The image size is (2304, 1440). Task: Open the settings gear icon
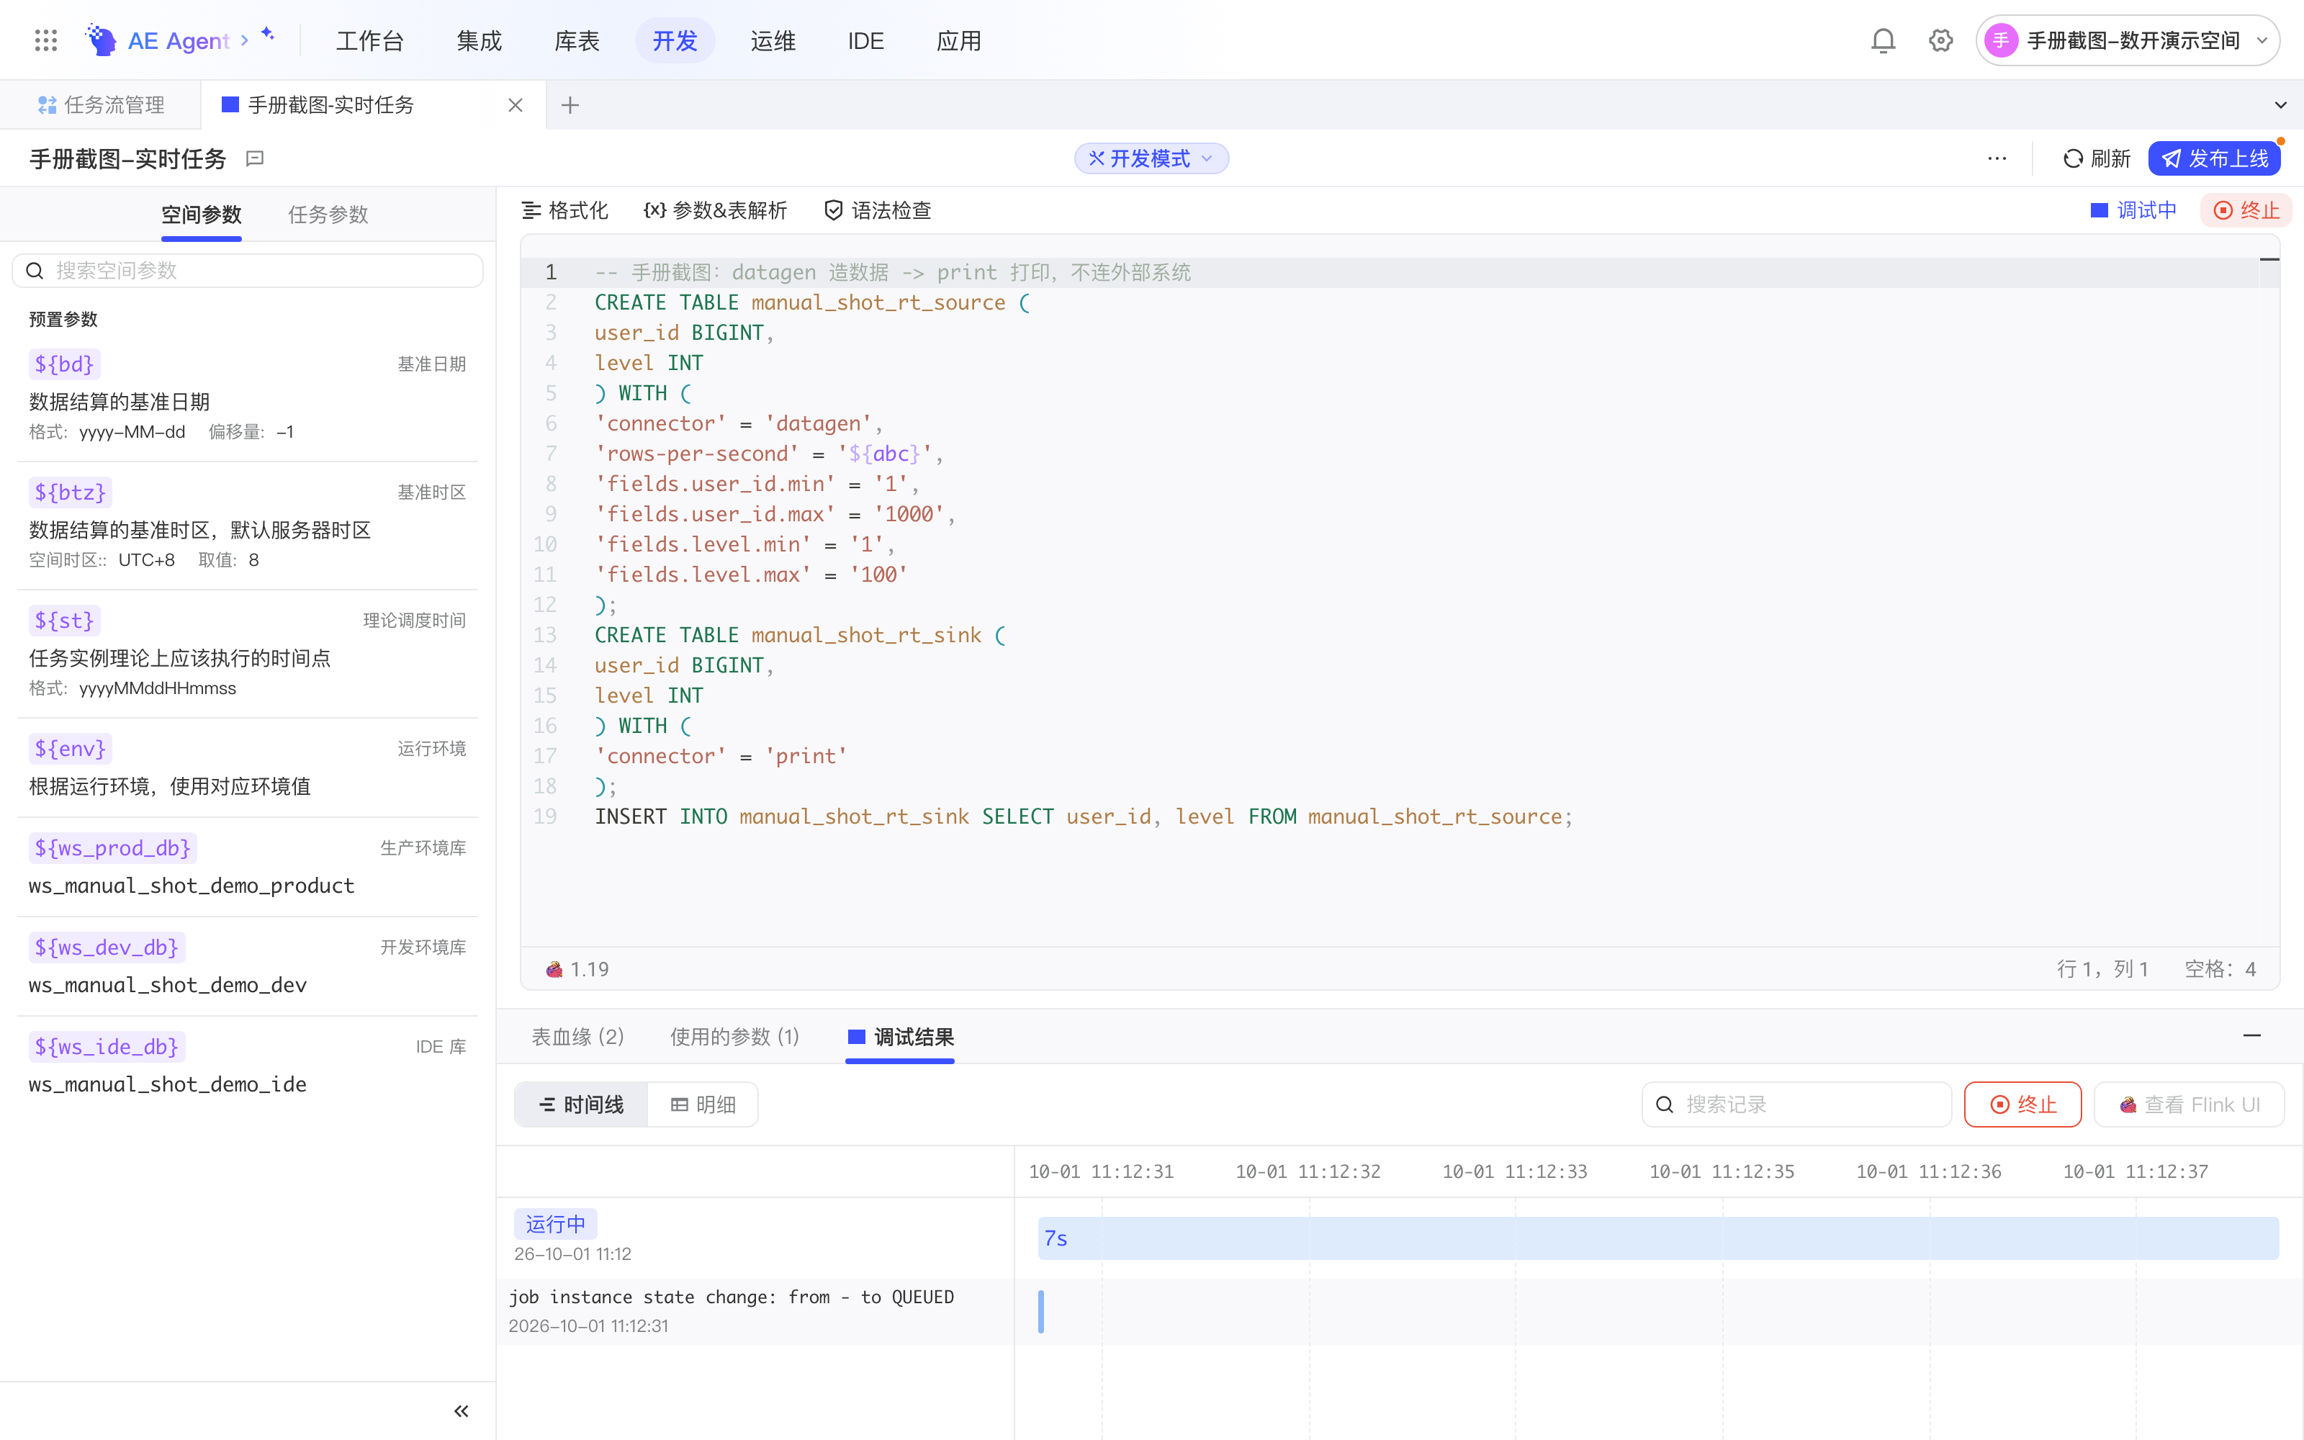(1940, 40)
